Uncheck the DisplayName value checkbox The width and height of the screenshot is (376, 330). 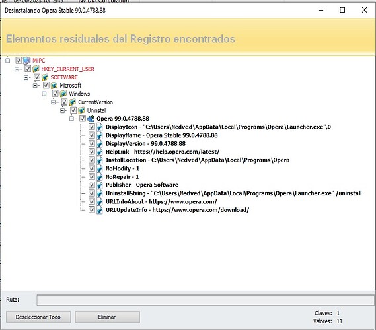92,135
